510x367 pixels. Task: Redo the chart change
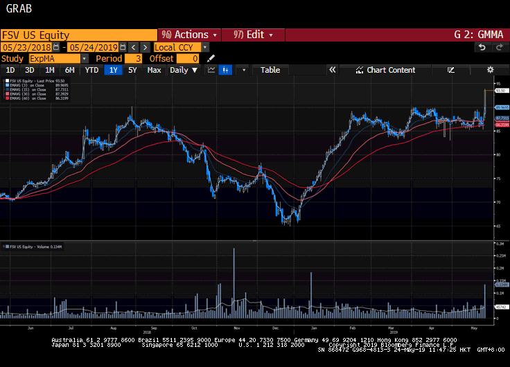click(500, 48)
